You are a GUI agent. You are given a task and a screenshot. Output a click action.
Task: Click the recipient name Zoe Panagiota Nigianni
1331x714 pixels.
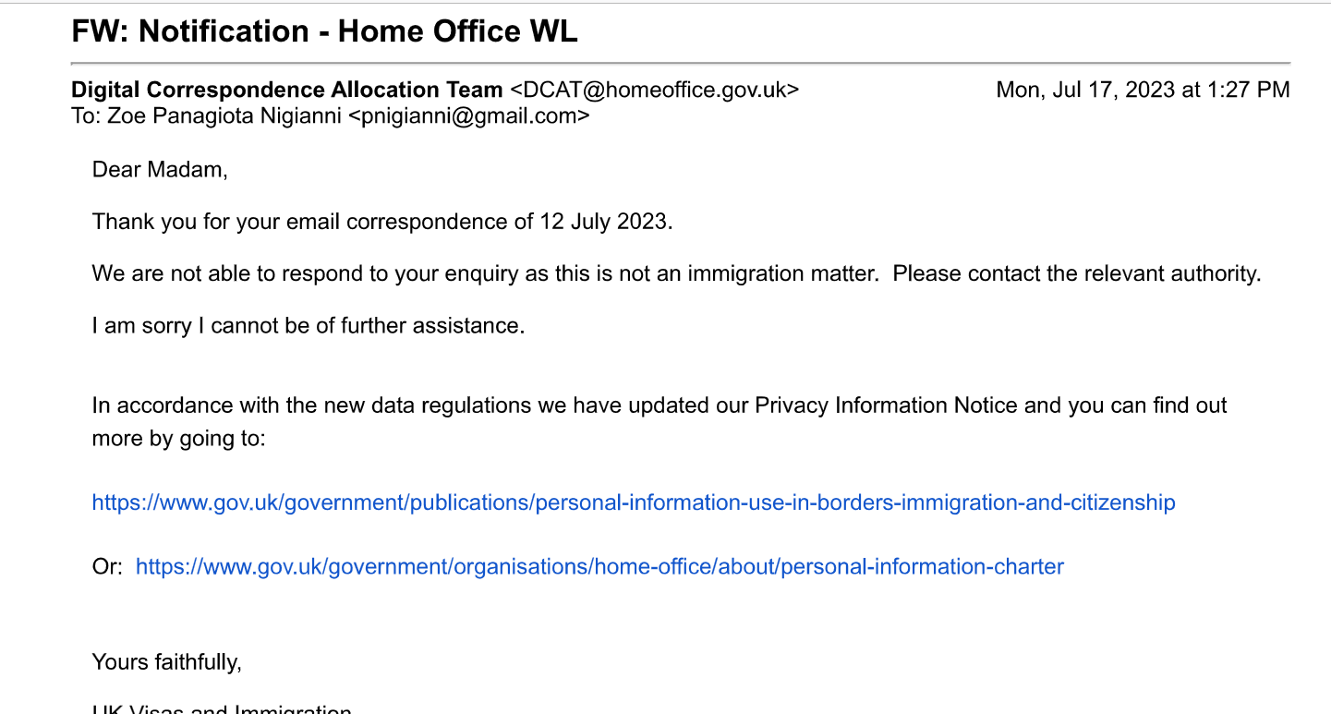coord(223,115)
